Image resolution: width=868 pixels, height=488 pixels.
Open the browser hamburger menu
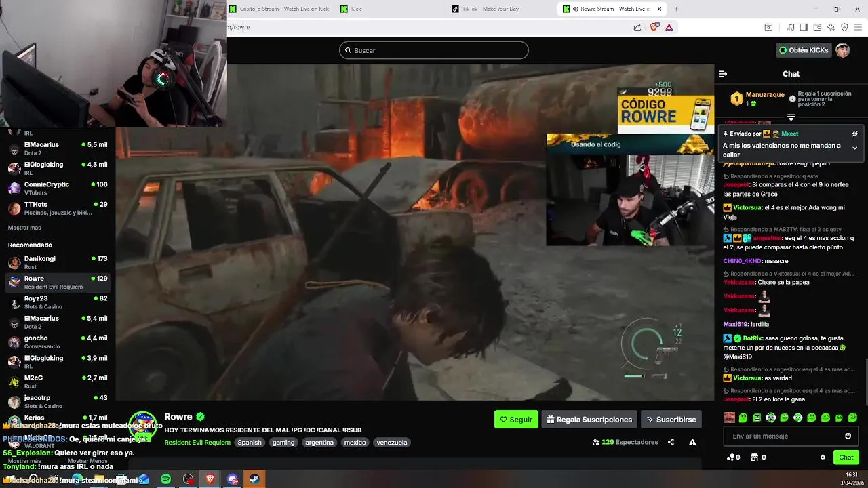pos(858,27)
